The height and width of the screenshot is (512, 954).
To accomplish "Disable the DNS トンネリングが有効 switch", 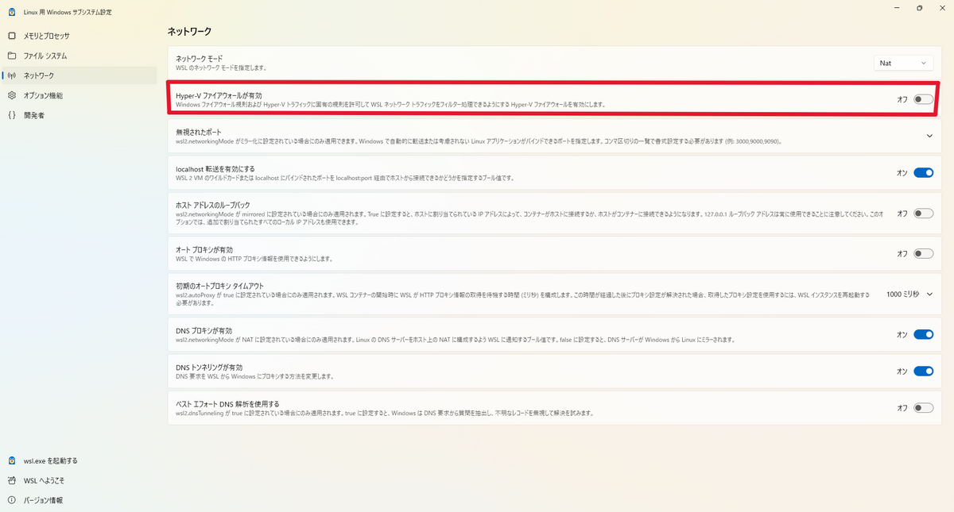I will (923, 371).
